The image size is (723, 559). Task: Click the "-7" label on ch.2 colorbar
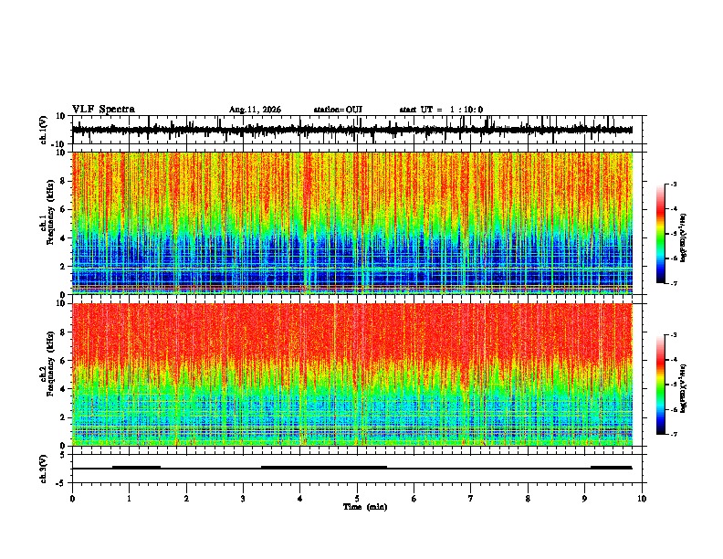[x=673, y=434]
